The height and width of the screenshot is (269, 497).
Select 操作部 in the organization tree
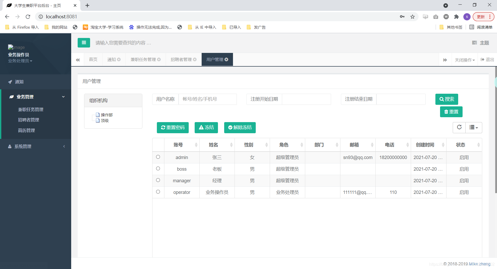[x=107, y=115]
